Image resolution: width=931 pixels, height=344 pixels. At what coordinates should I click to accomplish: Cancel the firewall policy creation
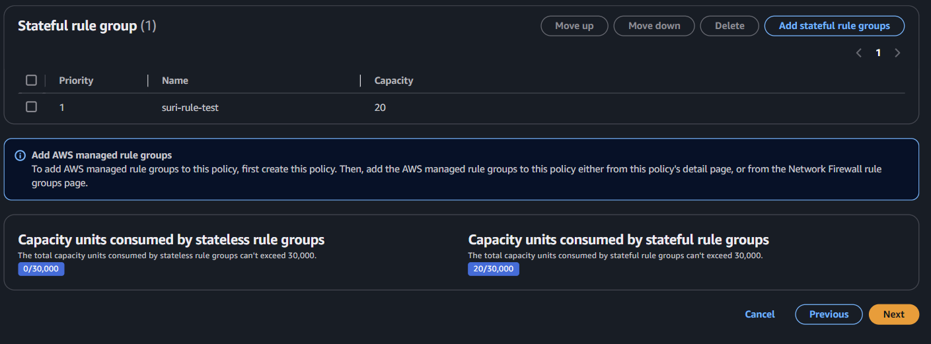pyautogui.click(x=760, y=314)
